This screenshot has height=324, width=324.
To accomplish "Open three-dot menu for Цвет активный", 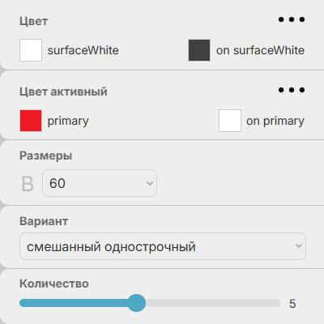I will tap(292, 90).
